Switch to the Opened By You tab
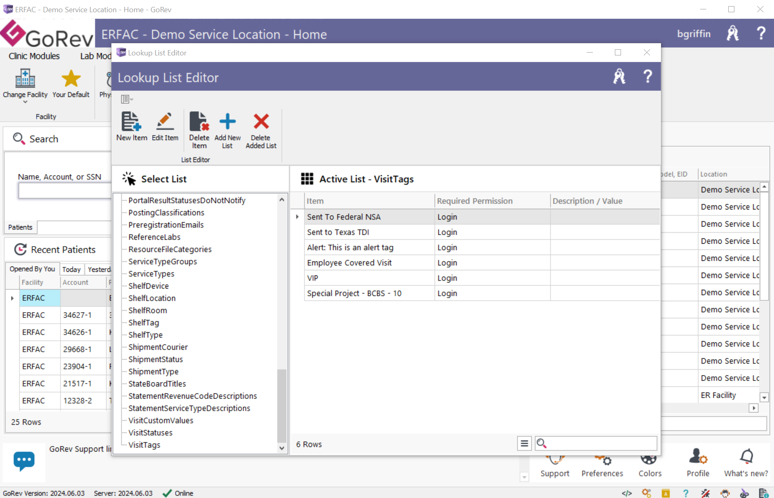Image resolution: width=774 pixels, height=498 pixels. click(x=32, y=269)
